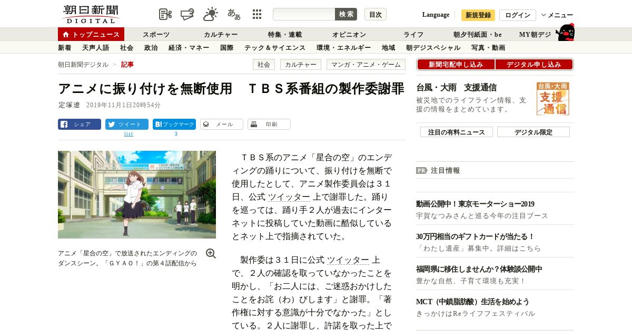This screenshot has height=331, width=632.
Task: Click the カルチャー category tag above headline
Action: (301, 65)
